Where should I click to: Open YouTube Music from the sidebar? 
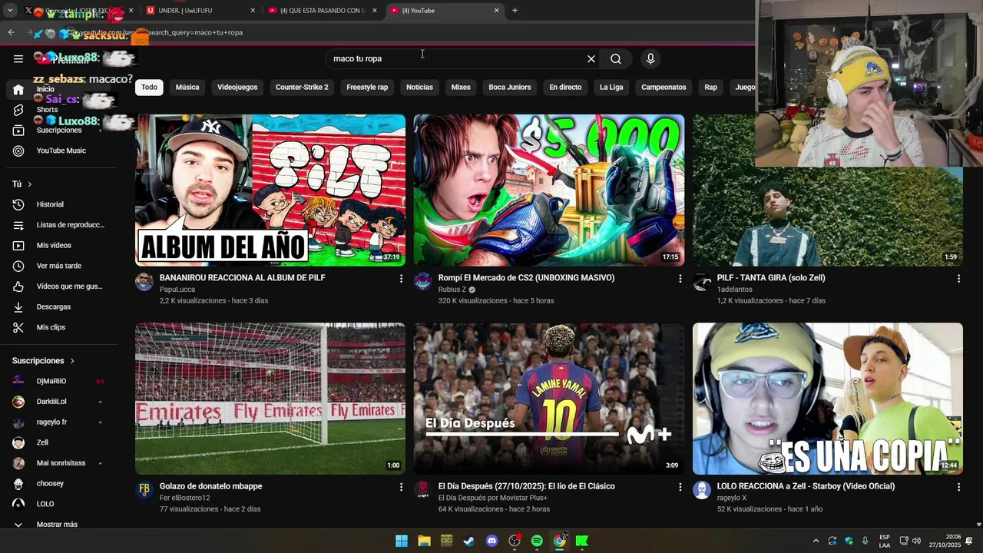60,151
